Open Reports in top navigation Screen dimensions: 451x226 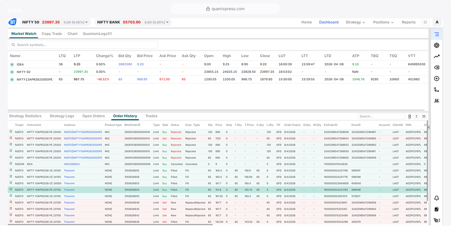(x=408, y=22)
